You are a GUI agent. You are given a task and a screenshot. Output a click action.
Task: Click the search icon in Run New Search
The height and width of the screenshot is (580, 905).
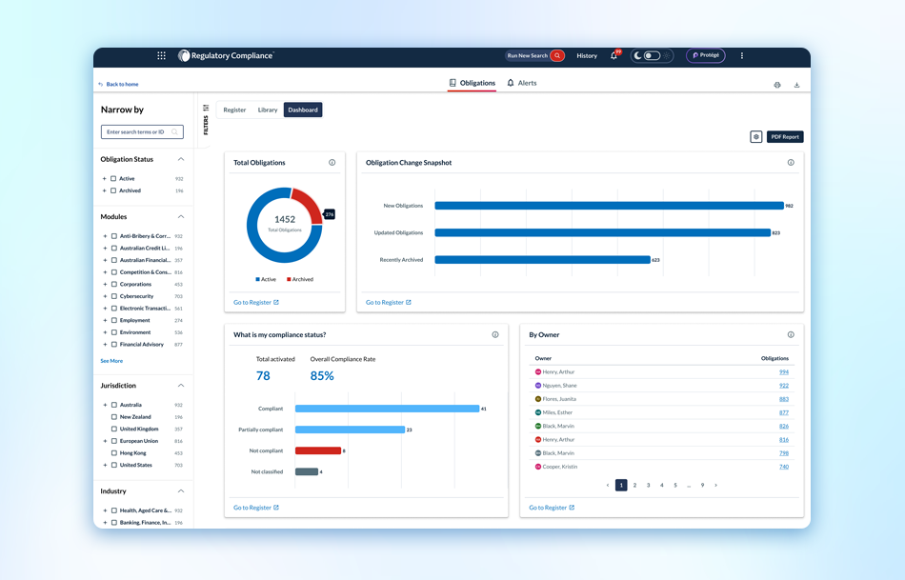[557, 55]
